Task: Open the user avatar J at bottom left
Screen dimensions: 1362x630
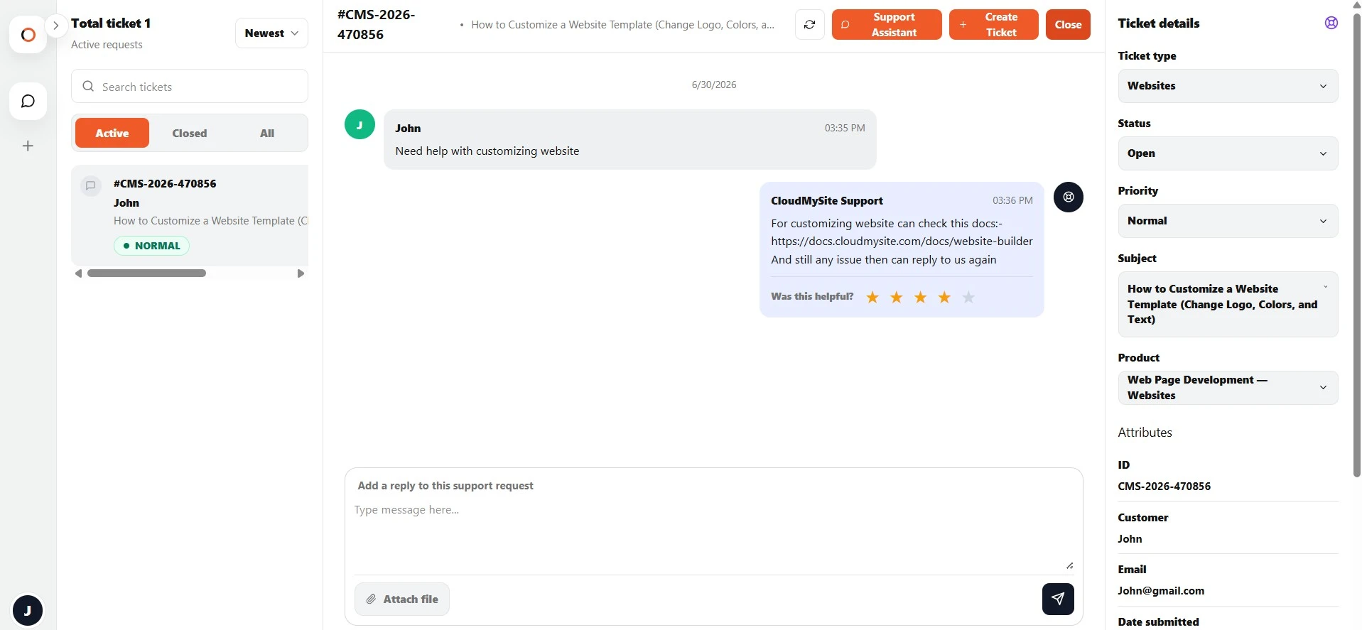Action: [28, 610]
